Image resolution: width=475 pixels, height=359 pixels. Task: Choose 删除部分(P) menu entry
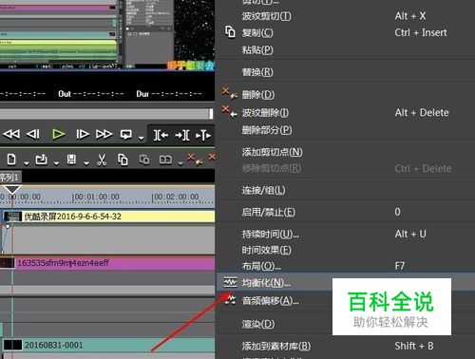pyautogui.click(x=345, y=130)
